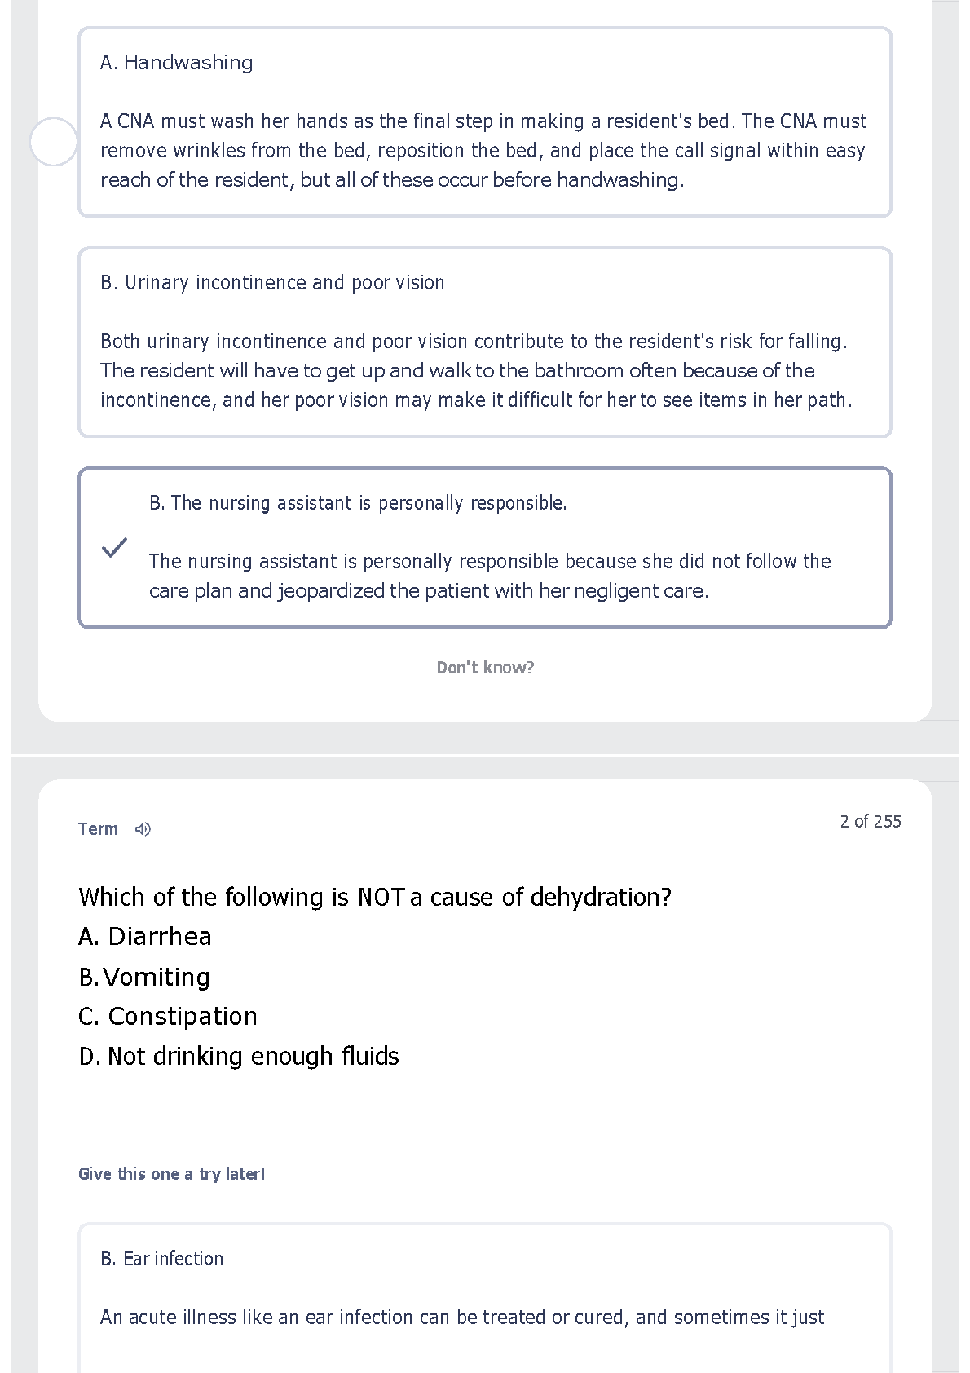Click the checkmark on the nursing assistant answer
The height and width of the screenshot is (1373, 970).
coord(115,547)
